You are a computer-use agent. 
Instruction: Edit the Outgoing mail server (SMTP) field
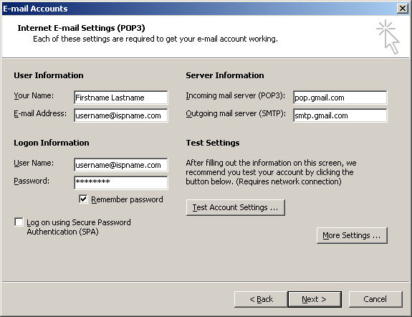340,115
